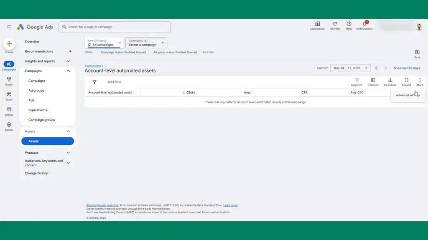Open Goals from the left rail
428x240 pixels.
(9, 81)
